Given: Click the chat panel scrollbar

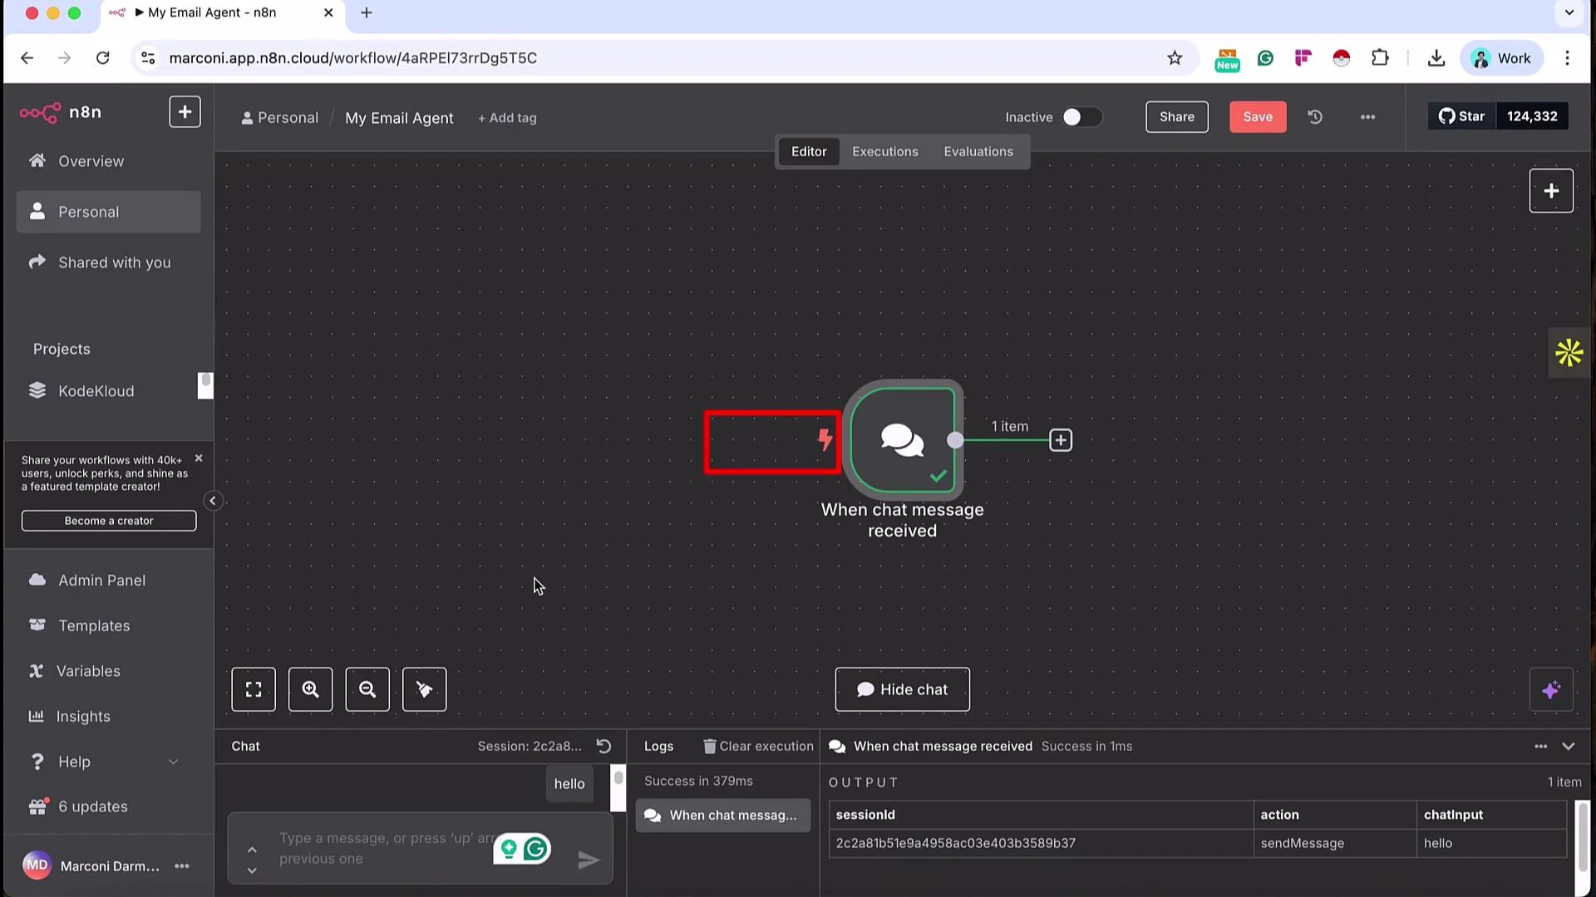Looking at the screenshot, I should pyautogui.click(x=618, y=789).
